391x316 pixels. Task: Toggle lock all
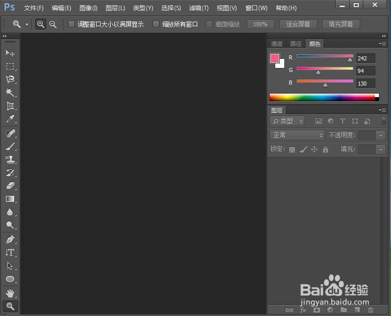coord(326,149)
